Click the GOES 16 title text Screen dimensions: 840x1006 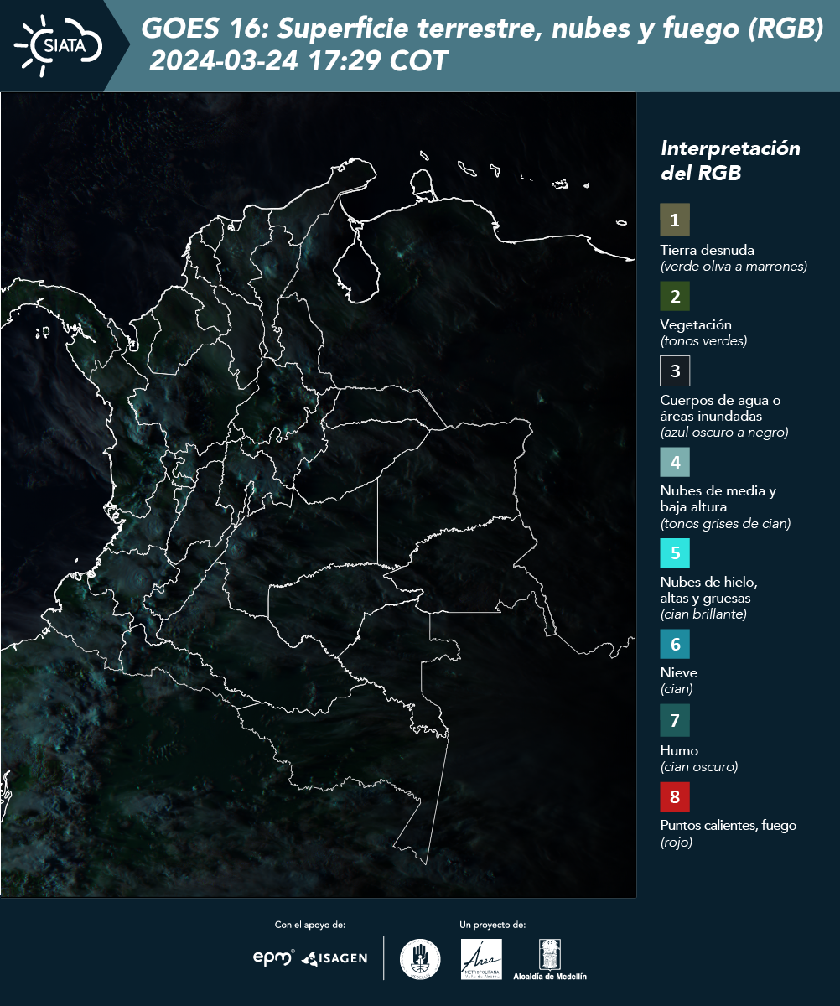(482, 29)
